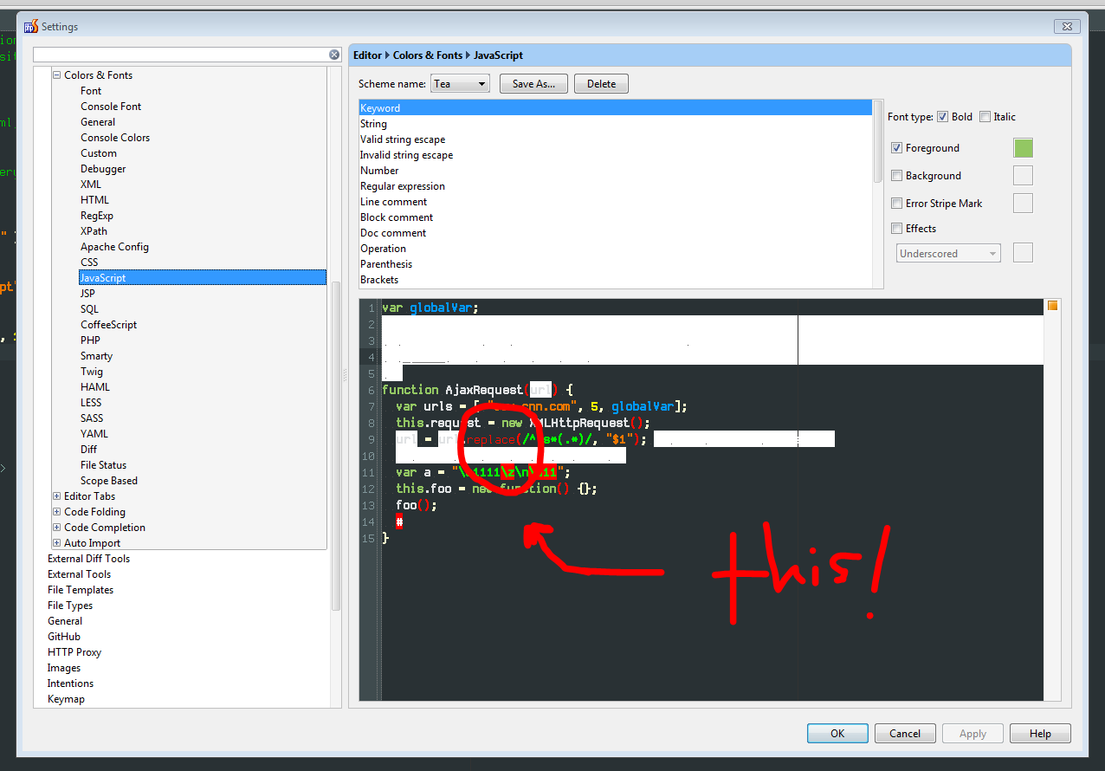This screenshot has width=1105, height=771.
Task: Select Apache Config in the tree
Action: pos(114,247)
